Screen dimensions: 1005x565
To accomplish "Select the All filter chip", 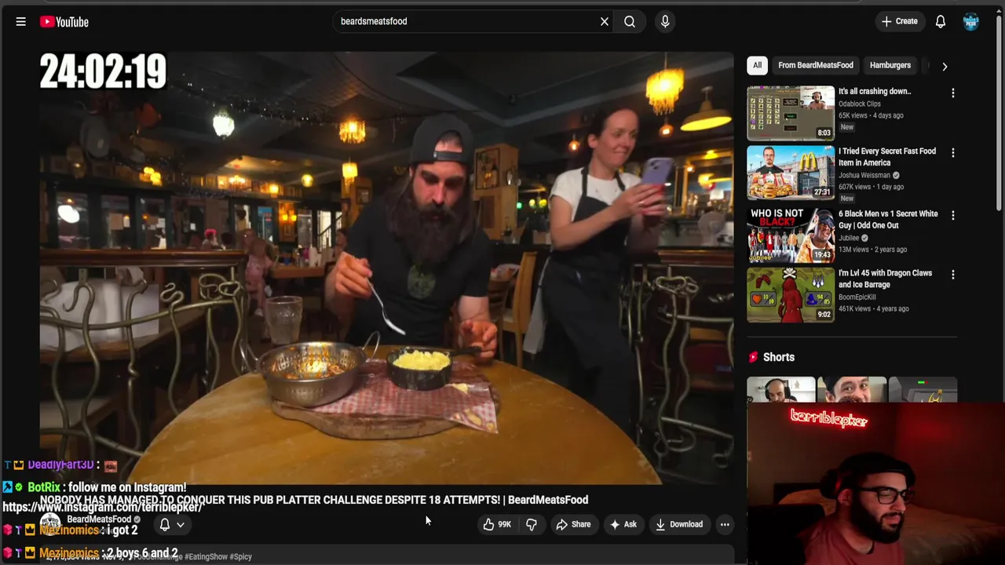I will pos(757,65).
